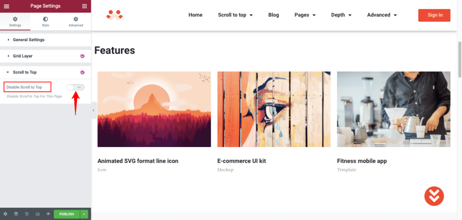Toggle the Disable Scroll to Top switch
Image resolution: width=462 pixels, height=220 pixels.
point(76,87)
